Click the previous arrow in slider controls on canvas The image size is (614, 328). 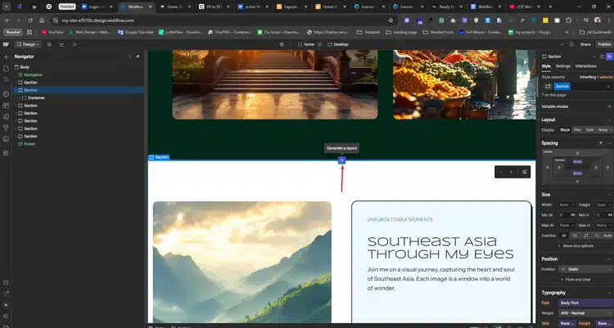[500, 172]
